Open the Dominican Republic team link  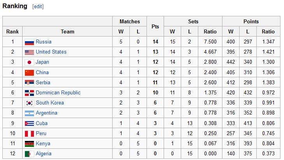58,93
